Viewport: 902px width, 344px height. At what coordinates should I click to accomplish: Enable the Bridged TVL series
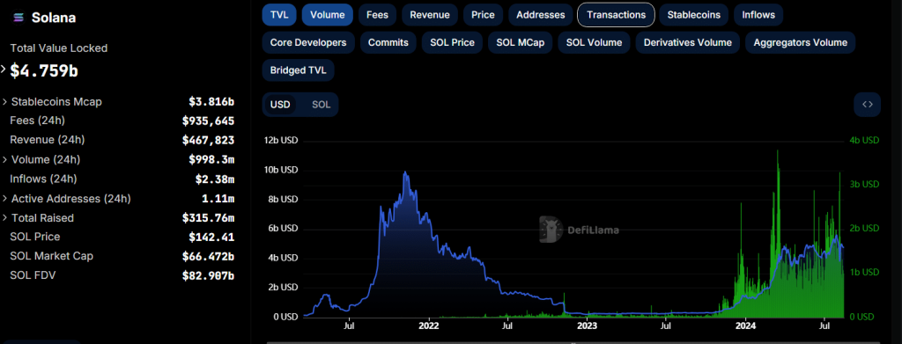(298, 70)
